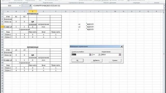
Task: Click cell D9 left-part value
Action: click(x=33, y=34)
